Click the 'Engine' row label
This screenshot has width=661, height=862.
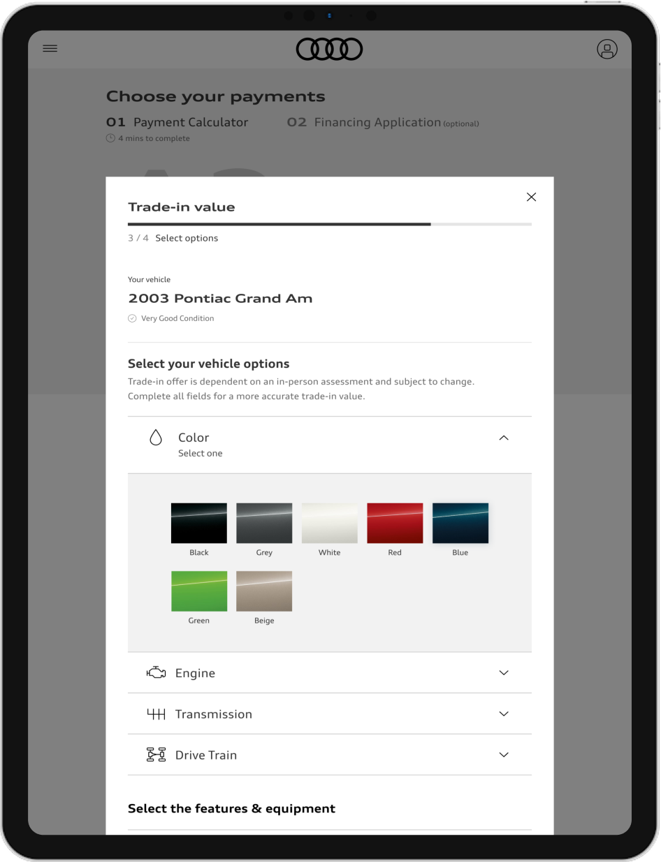tap(195, 673)
